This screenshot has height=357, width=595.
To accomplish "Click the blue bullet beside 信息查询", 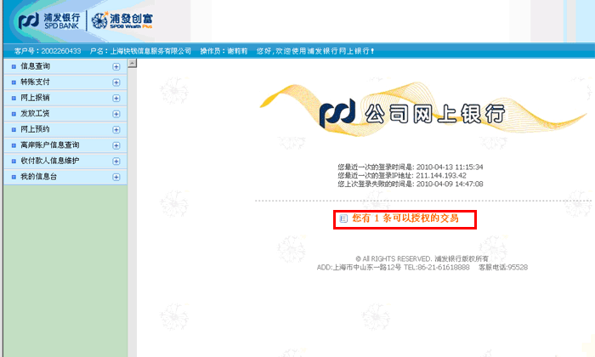I will click(14, 67).
